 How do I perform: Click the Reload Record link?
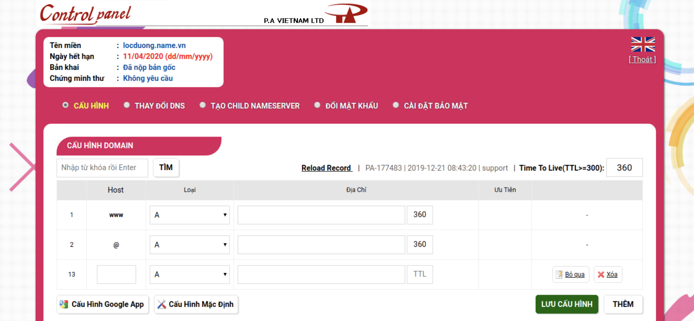click(x=327, y=168)
